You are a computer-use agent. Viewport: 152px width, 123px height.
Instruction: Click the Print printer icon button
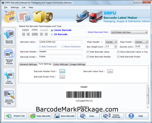tap(88, 116)
